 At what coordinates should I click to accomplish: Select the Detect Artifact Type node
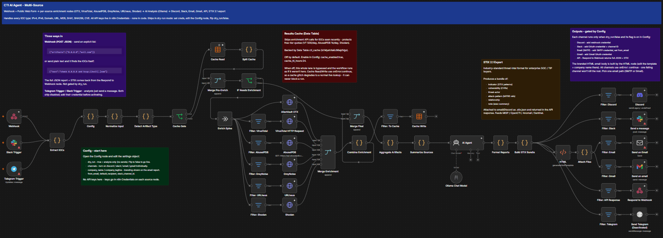(x=146, y=117)
